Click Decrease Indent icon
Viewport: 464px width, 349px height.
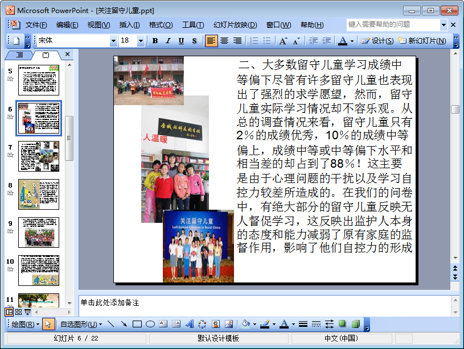coord(313,41)
